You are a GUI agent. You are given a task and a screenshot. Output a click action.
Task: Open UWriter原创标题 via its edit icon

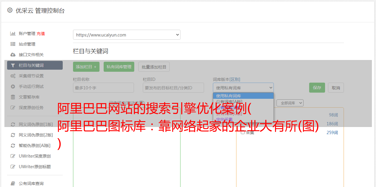[13, 167]
